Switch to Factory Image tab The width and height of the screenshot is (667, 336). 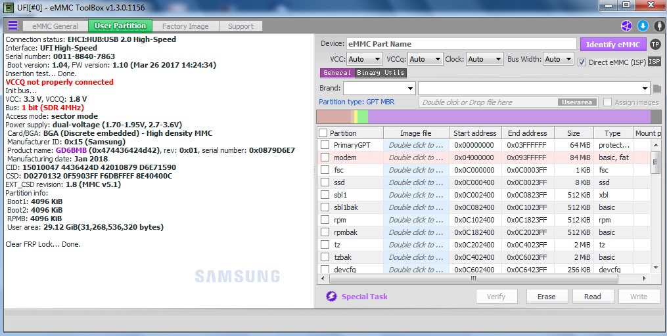[x=185, y=26]
